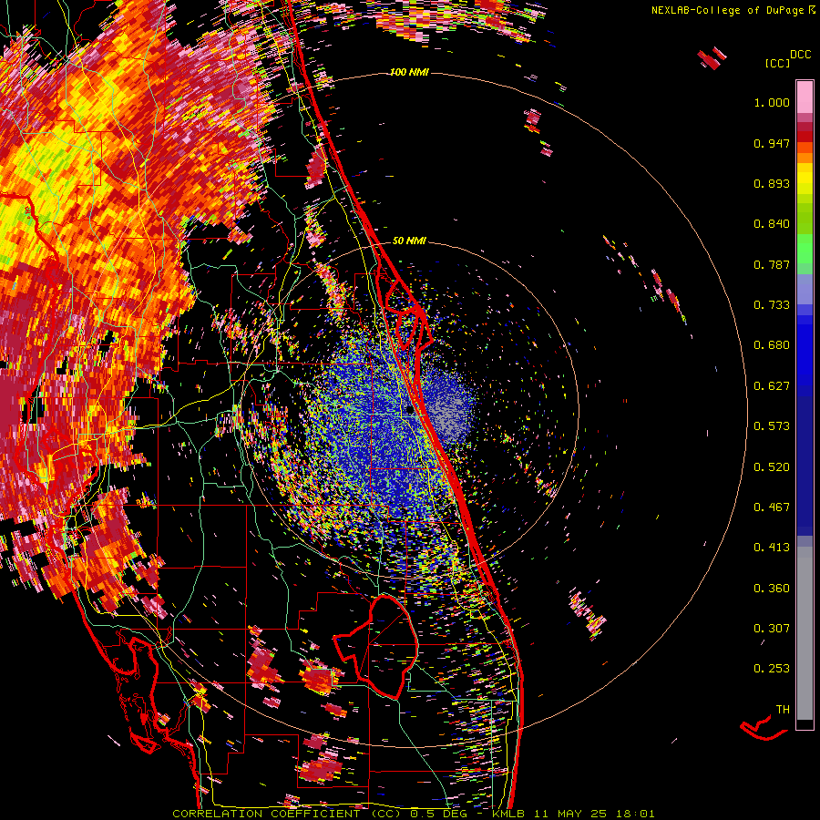Viewport: 820px width, 820px height.
Task: Click the 0.5 DEG elevation text in the caption
Action: pyautogui.click(x=438, y=814)
